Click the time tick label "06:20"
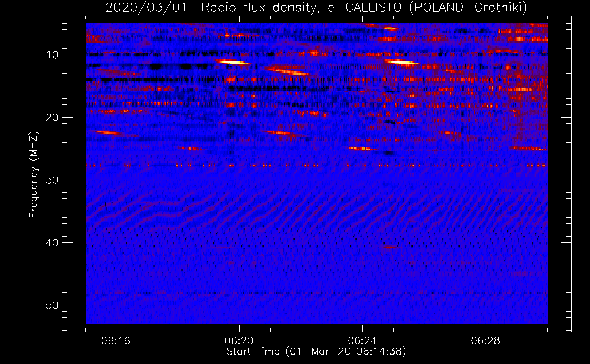Screen dimensions: 590x364 239,341
